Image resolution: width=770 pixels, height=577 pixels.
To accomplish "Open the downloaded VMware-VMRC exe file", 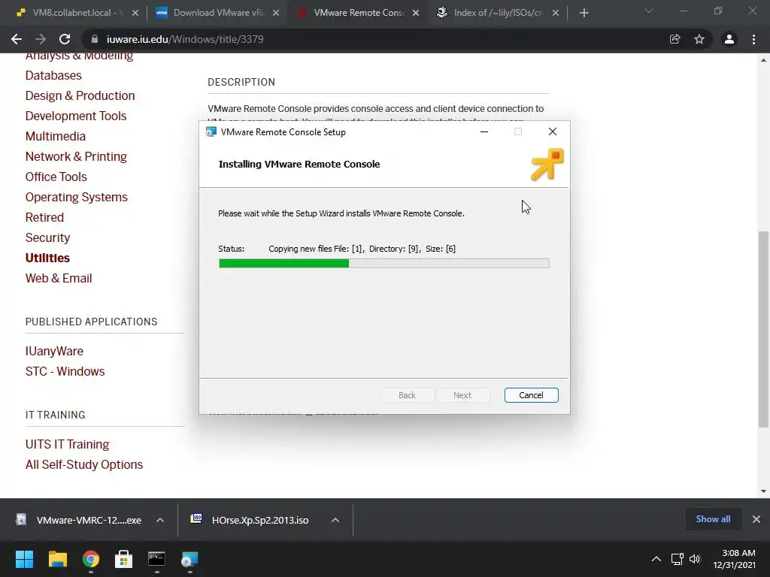I will [78, 520].
